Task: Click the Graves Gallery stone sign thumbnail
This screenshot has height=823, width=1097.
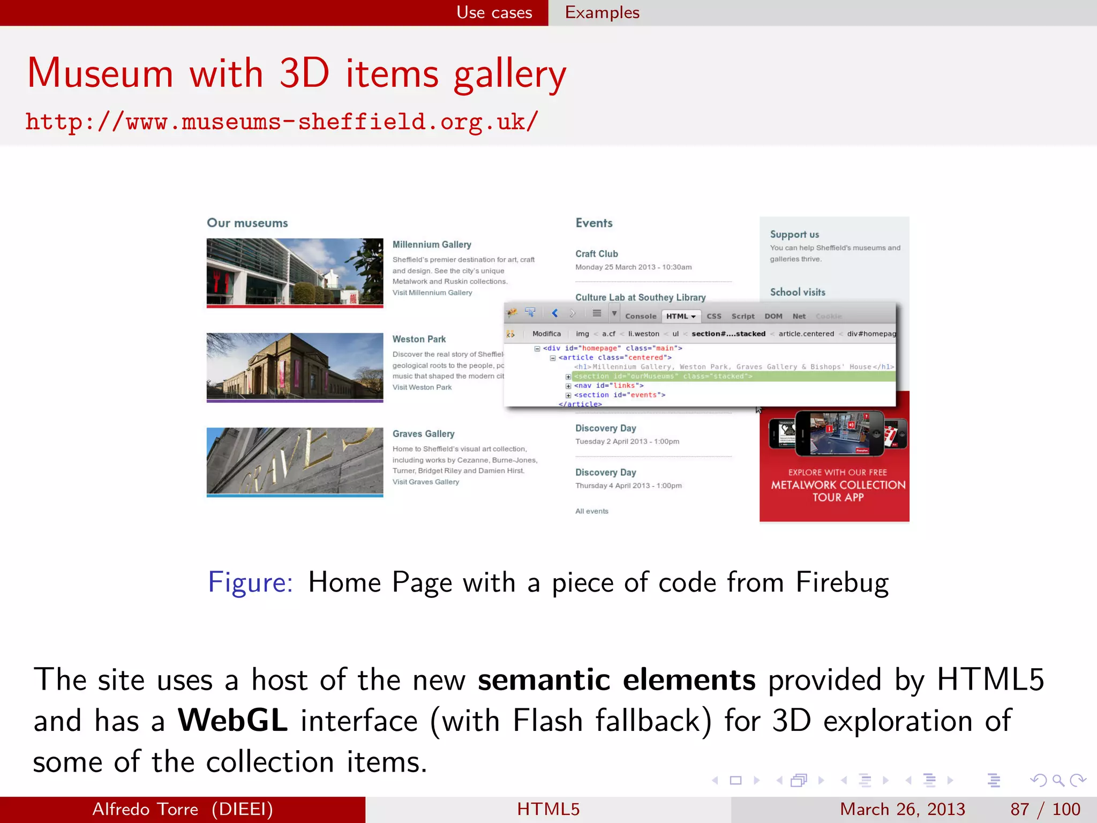Action: pyautogui.click(x=295, y=461)
